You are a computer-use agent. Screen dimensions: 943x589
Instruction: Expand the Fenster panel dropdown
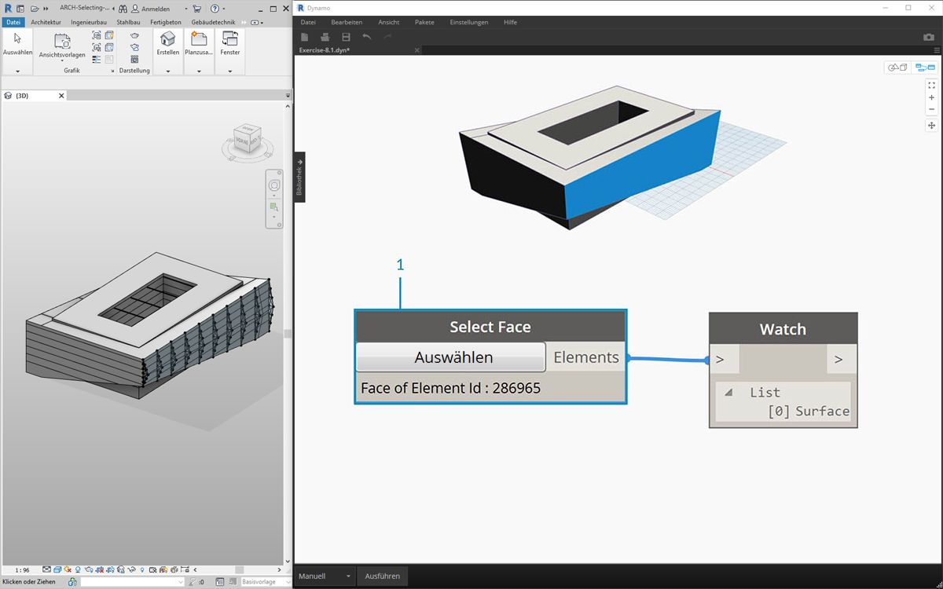click(x=230, y=71)
